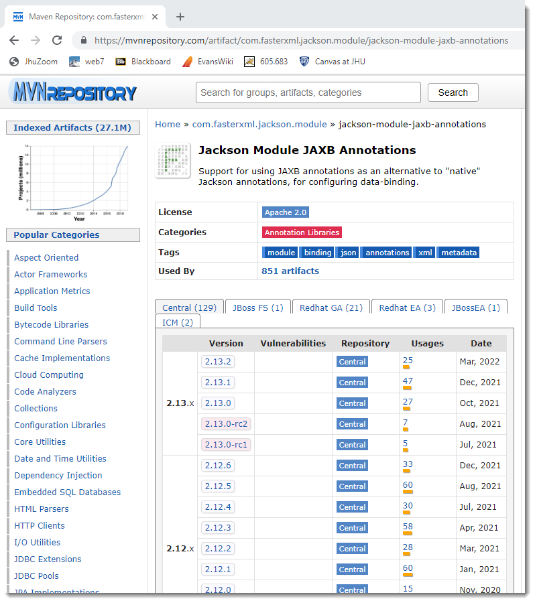Select the annotations tag
Screen dimensions: 535x603
[387, 253]
